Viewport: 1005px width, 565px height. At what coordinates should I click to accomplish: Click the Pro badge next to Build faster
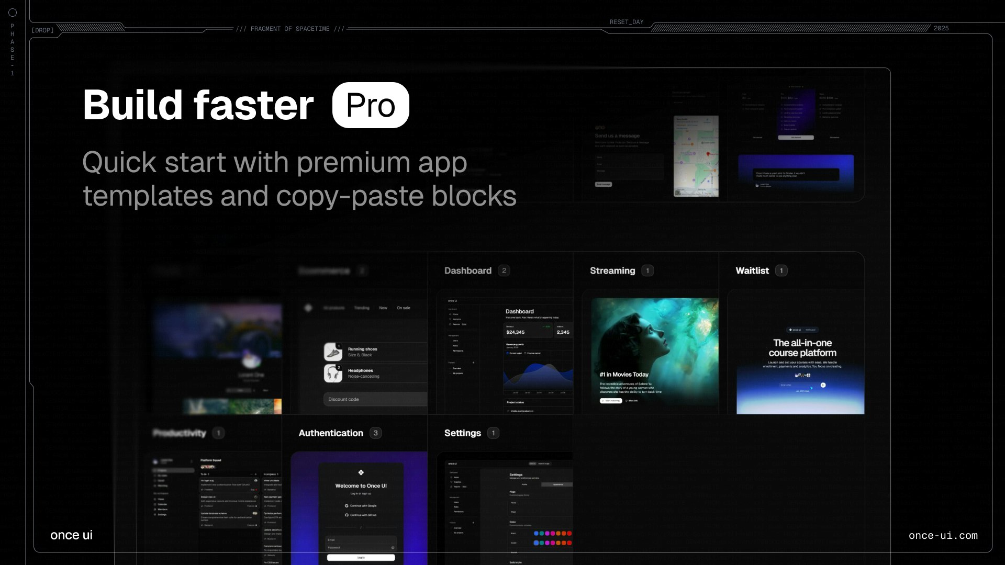[x=371, y=105]
